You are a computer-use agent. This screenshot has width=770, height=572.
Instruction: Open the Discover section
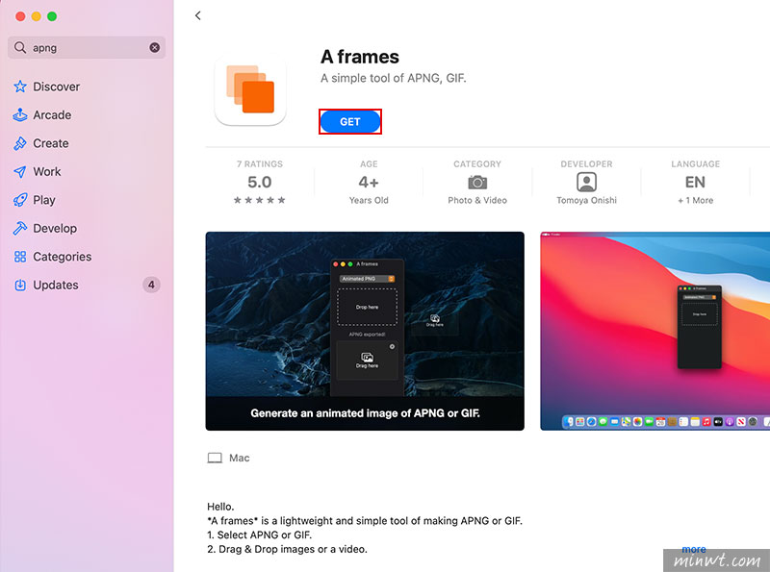point(56,87)
